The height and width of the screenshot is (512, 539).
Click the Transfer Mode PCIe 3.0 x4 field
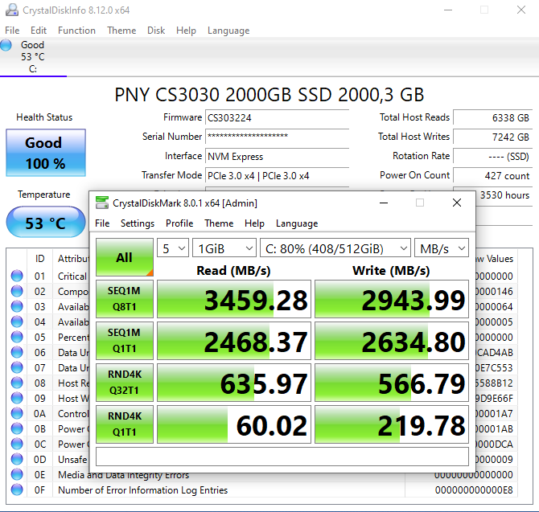click(277, 175)
